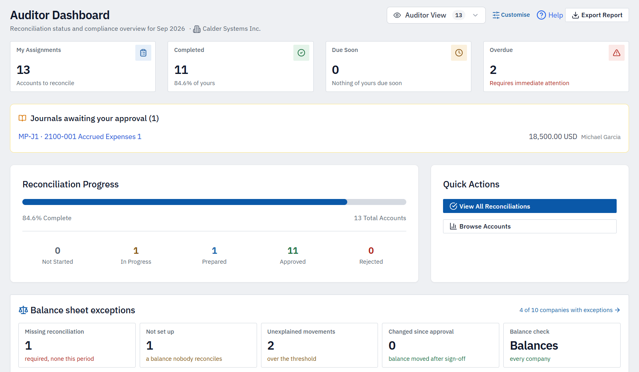Click the 13 badge in Auditor View selector

(459, 15)
